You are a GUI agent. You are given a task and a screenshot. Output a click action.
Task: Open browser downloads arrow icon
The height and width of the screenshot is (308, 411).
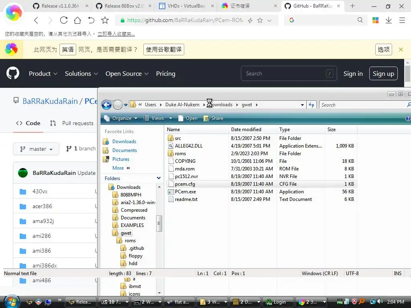click(x=389, y=20)
